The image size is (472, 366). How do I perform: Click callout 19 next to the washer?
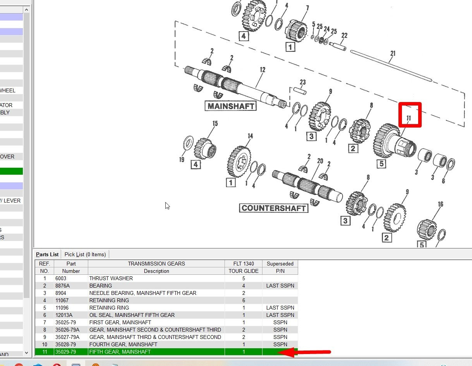click(x=182, y=159)
